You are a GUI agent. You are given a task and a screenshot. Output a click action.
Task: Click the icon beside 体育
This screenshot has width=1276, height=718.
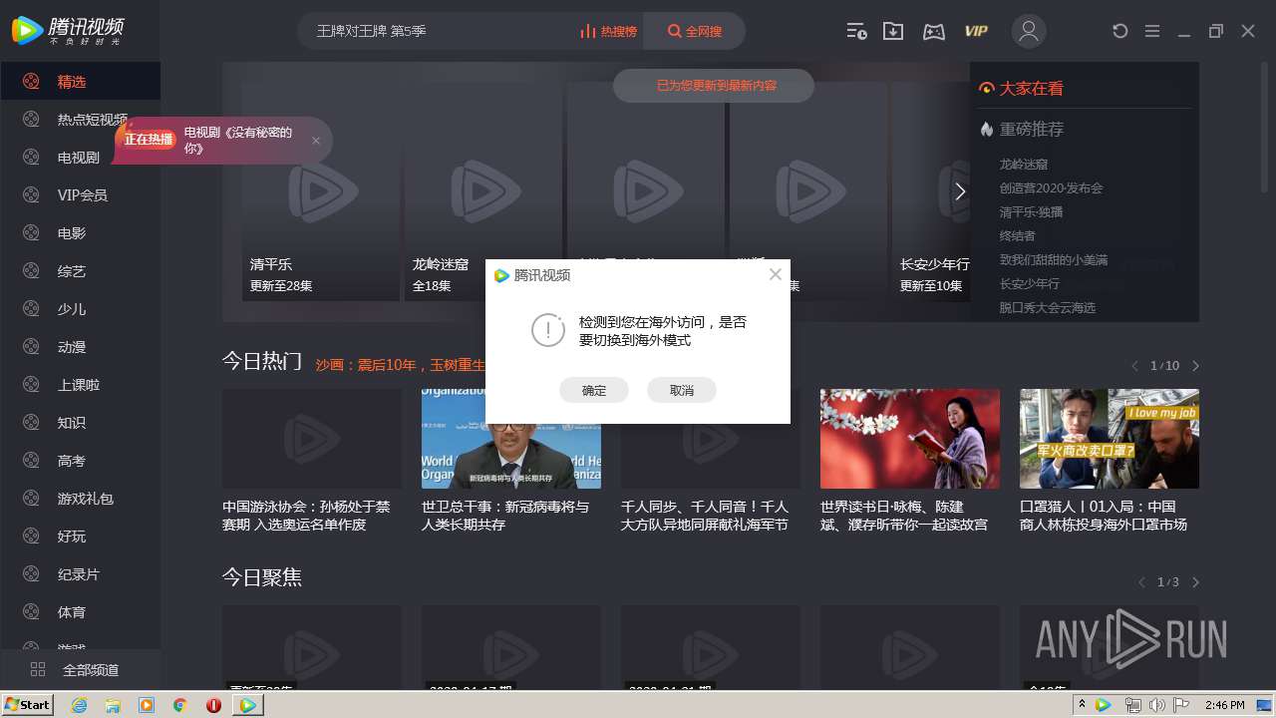31,612
